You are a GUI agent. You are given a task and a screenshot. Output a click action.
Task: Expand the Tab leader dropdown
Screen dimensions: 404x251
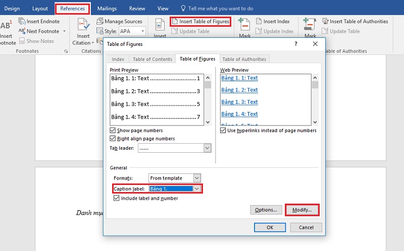click(207, 148)
